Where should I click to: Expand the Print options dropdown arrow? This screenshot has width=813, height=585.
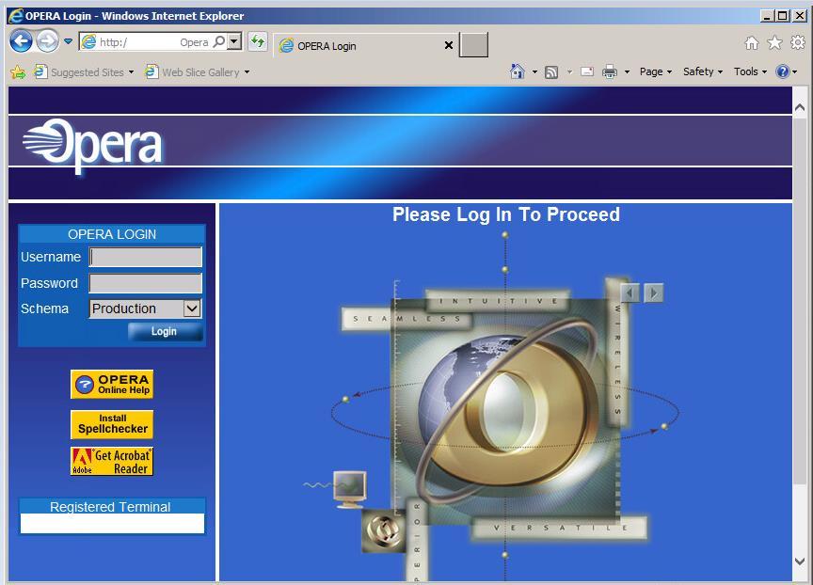coord(627,72)
